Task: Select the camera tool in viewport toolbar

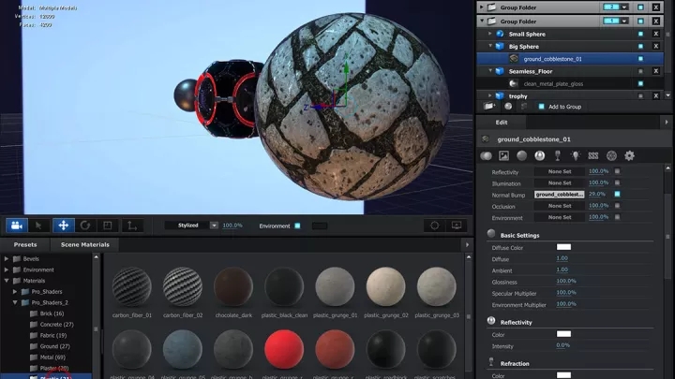Action: (16, 226)
